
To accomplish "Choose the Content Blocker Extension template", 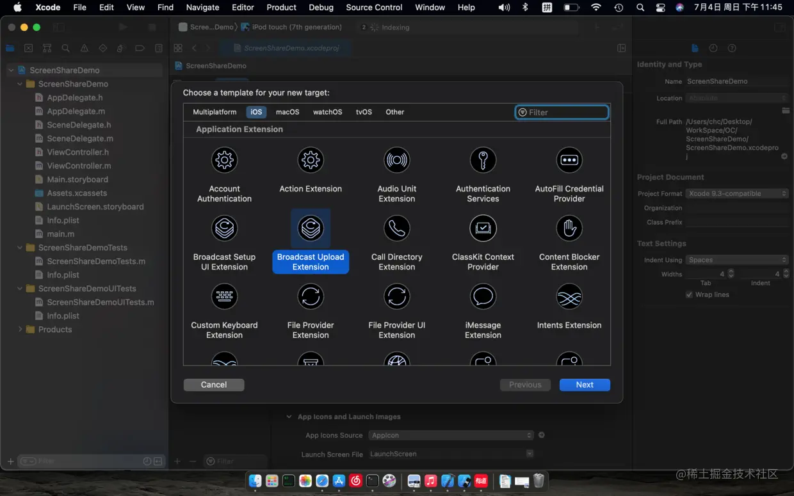I will pos(569,243).
